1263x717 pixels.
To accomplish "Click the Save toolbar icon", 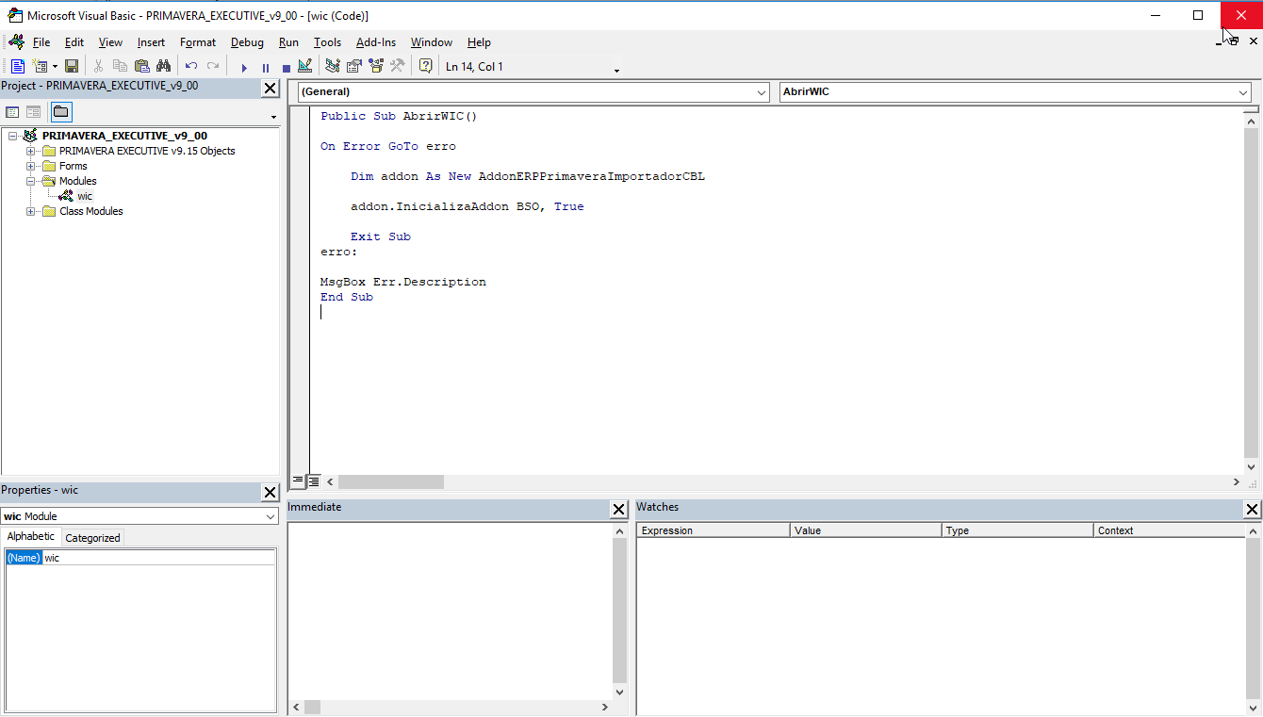I will (x=72, y=67).
